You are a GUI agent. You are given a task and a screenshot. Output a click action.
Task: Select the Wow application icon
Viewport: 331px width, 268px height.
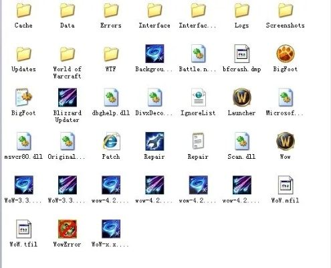(286, 141)
